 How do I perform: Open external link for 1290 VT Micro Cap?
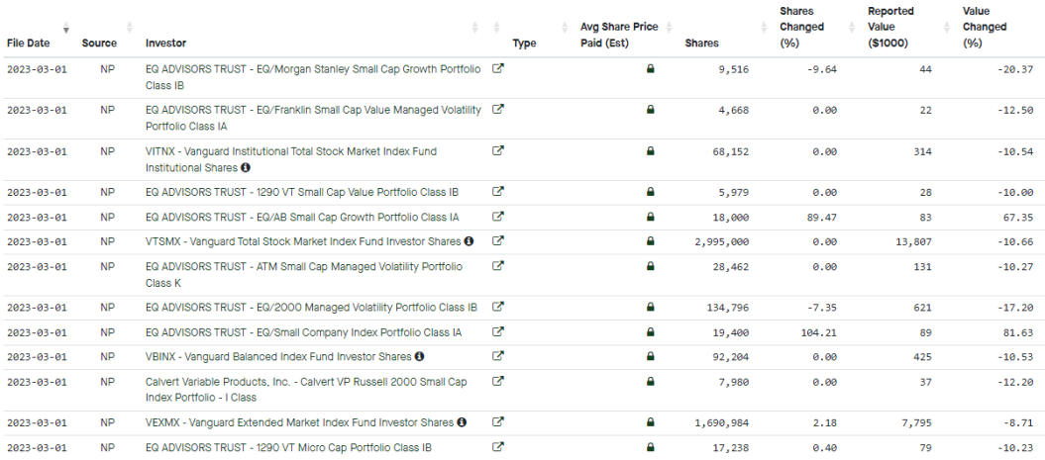[497, 447]
